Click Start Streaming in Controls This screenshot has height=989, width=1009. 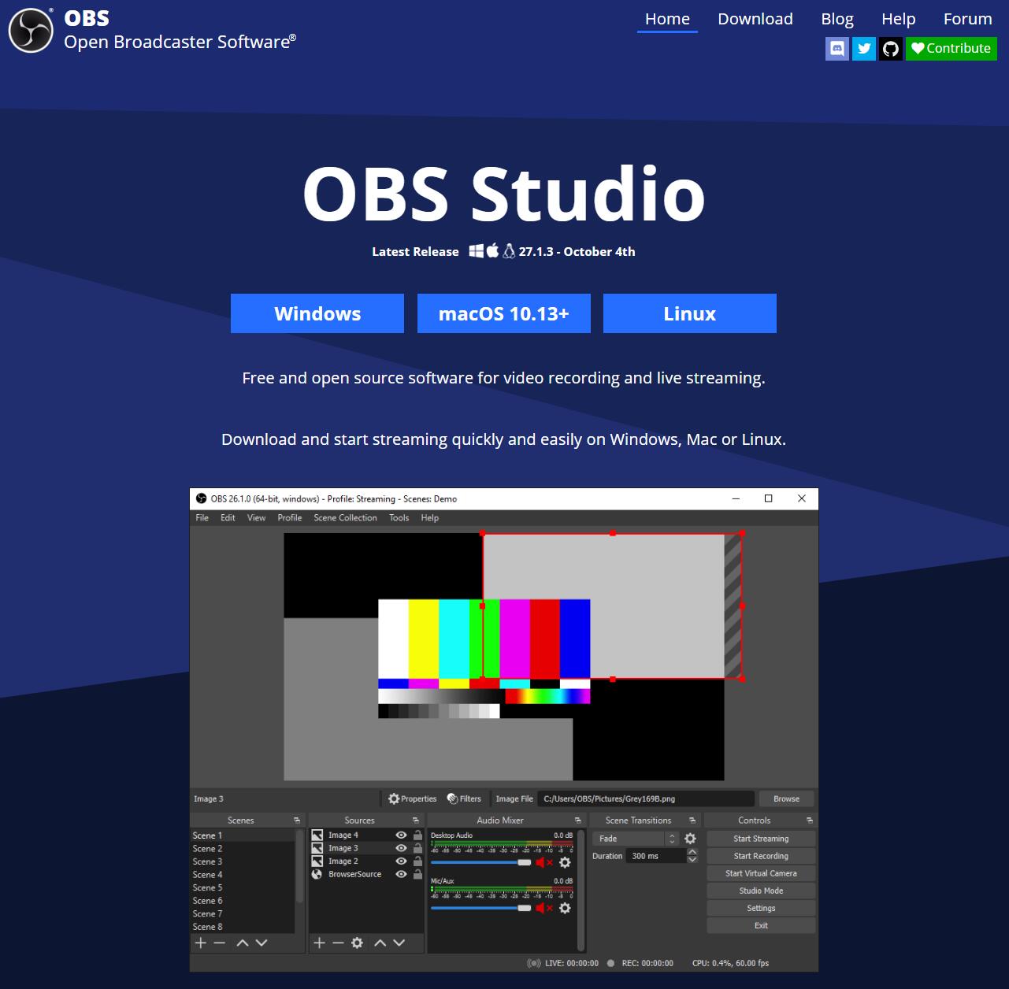(x=761, y=839)
